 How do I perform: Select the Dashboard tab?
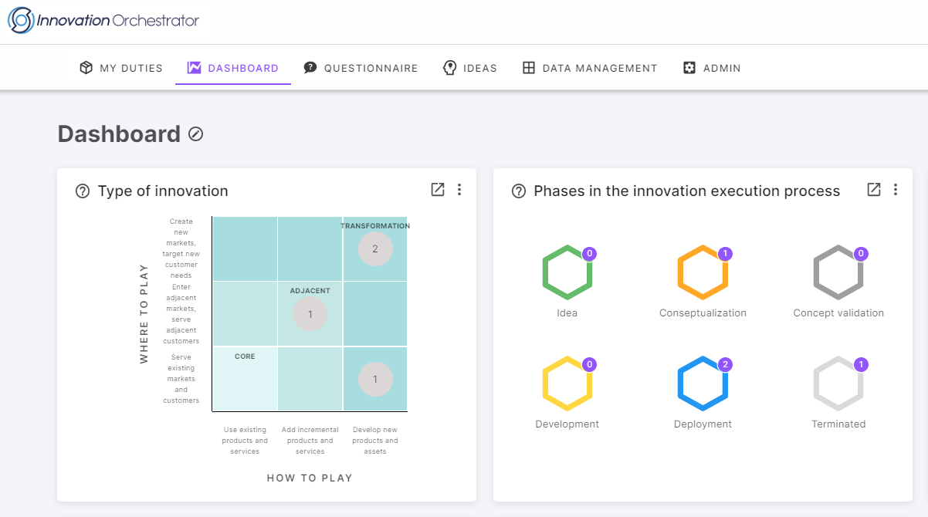click(x=233, y=68)
